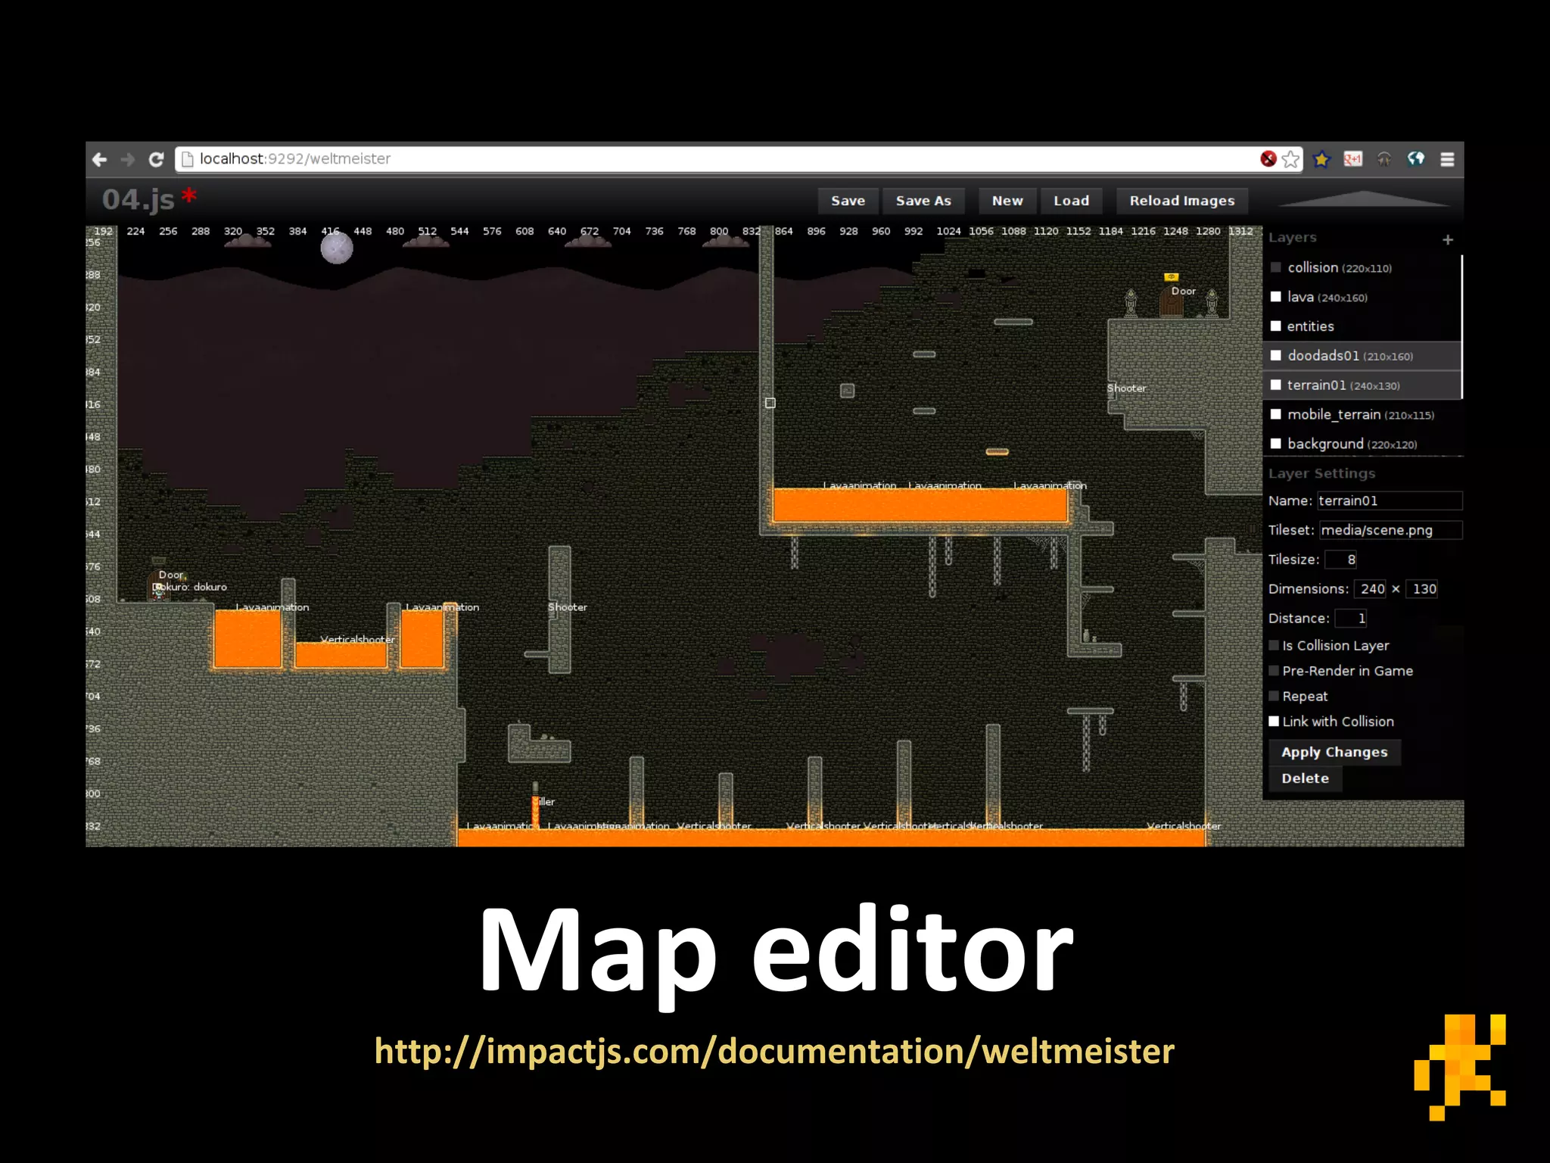Select the Shooter entity on the center pillar

click(567, 607)
